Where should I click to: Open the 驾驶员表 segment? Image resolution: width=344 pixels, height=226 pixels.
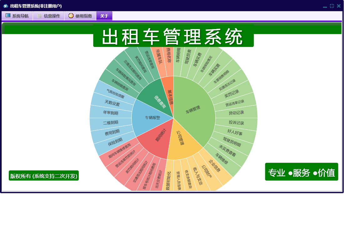coord(188,56)
